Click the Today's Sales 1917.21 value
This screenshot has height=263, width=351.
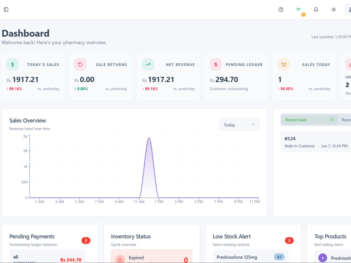(25, 79)
